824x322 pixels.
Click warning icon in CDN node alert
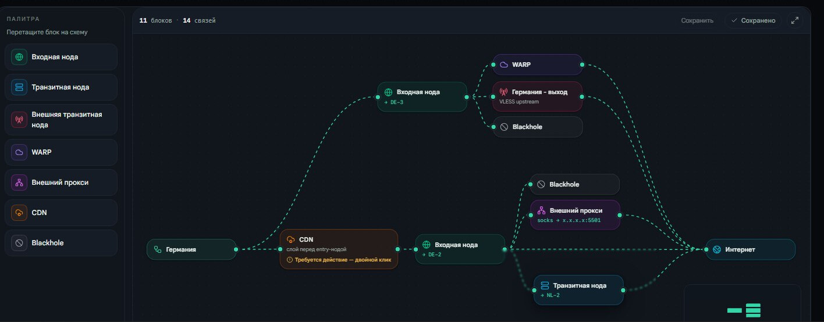click(x=290, y=260)
